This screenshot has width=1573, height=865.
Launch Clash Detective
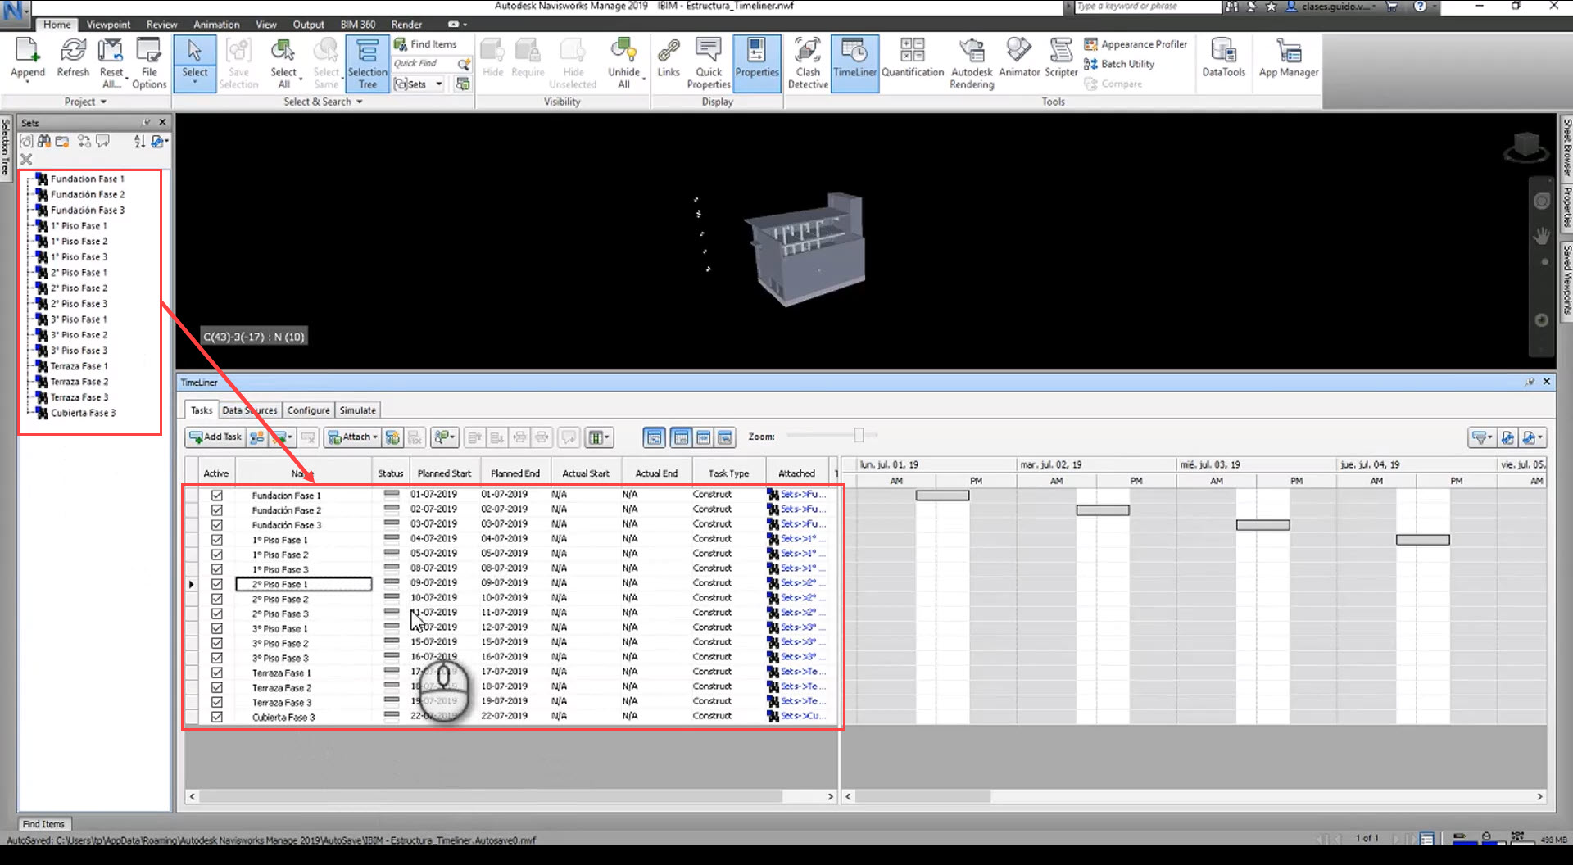coord(807,63)
